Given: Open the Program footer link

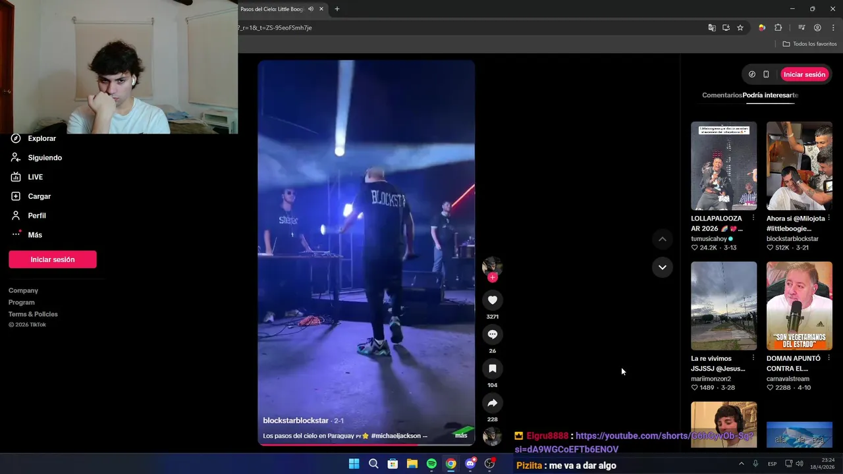Looking at the screenshot, I should 22,302.
